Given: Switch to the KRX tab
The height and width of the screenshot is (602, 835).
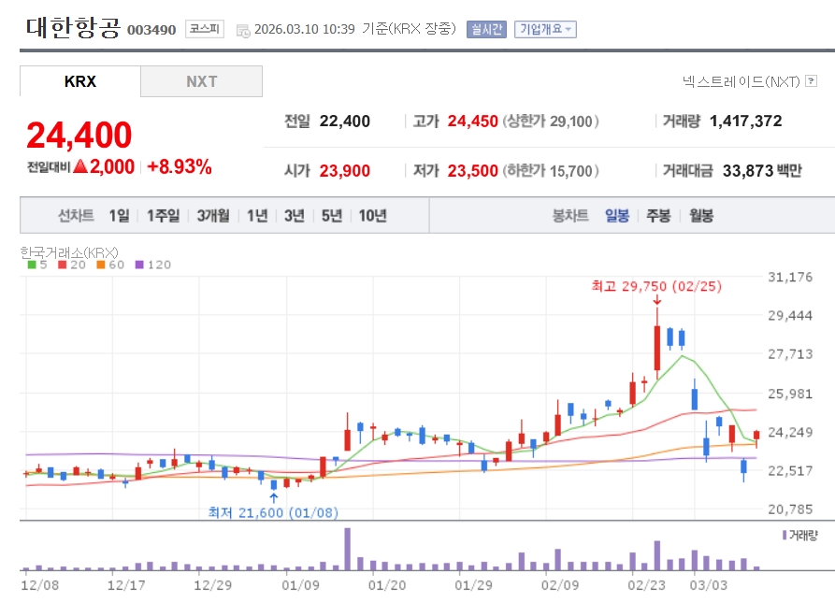Looking at the screenshot, I should pyautogui.click(x=80, y=81).
